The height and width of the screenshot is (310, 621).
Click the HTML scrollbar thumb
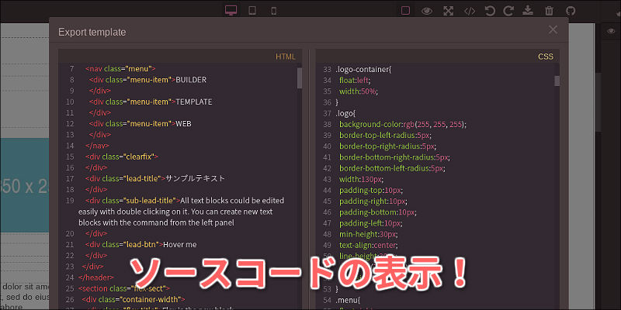tap(300, 78)
